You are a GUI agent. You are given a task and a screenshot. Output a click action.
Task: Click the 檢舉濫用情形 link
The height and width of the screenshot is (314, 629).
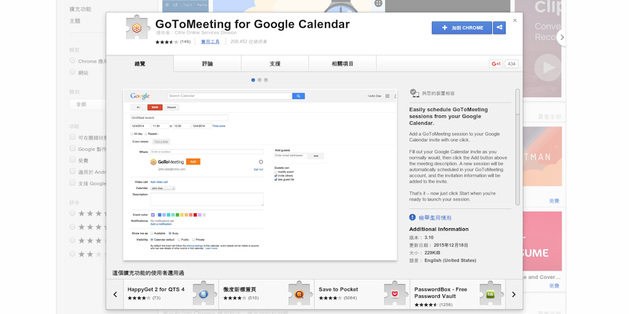point(436,218)
